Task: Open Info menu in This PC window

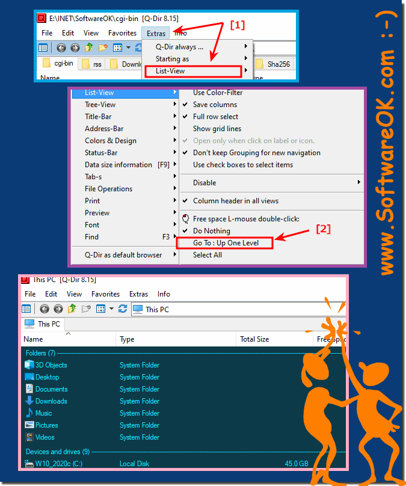Action: point(164,294)
